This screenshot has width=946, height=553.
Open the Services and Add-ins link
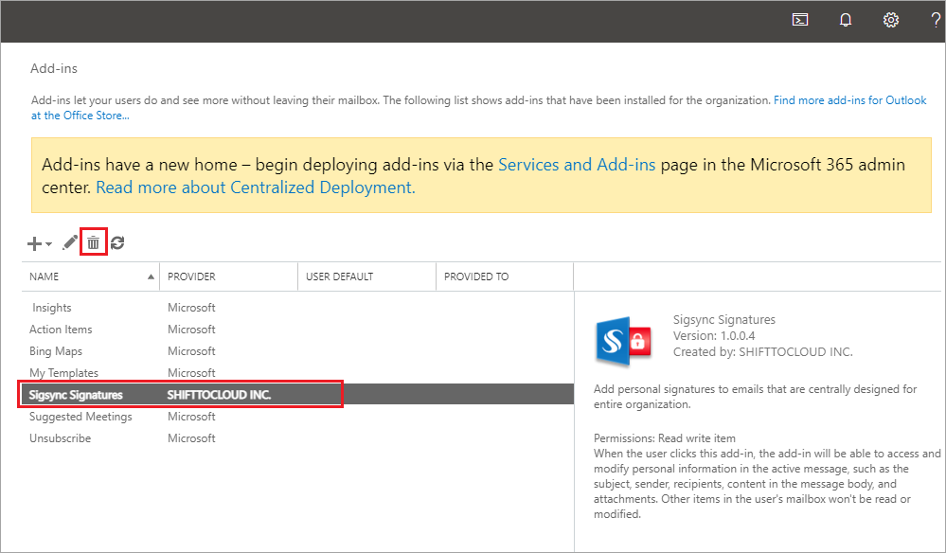pyautogui.click(x=577, y=165)
